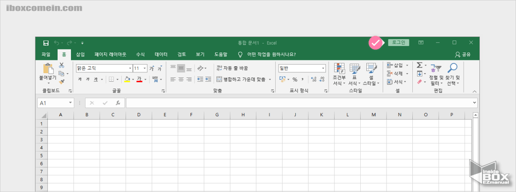The width and height of the screenshot is (516, 192).
Task: Click the Borders icon in the font group
Action: pyautogui.click(x=111, y=79)
